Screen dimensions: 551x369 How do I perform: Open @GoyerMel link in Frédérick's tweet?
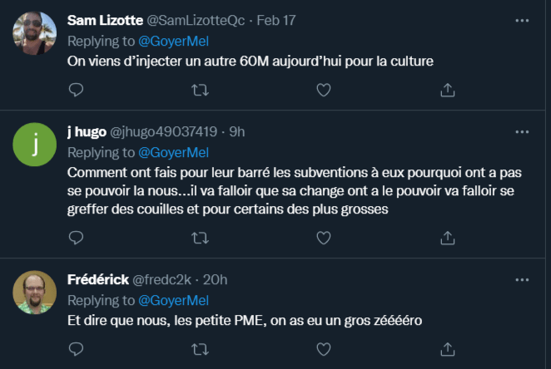coord(173,300)
